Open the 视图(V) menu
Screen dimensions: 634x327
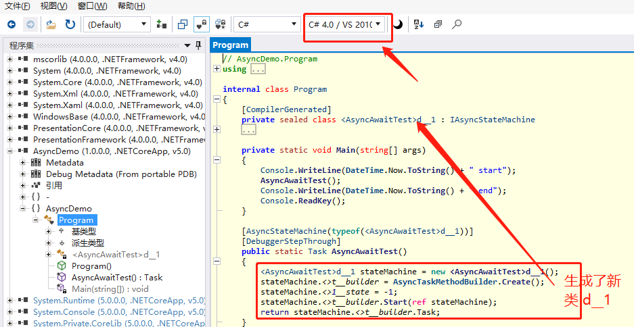[x=53, y=6]
